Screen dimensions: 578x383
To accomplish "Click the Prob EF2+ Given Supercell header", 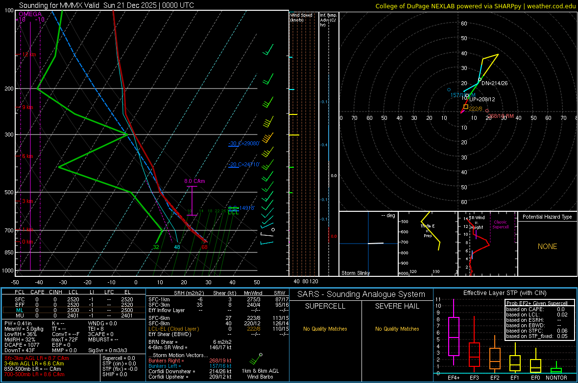I will coord(537,303).
